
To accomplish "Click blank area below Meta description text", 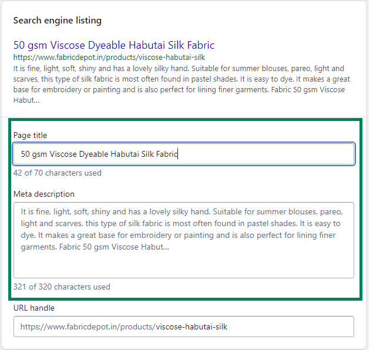I will pos(184,265).
